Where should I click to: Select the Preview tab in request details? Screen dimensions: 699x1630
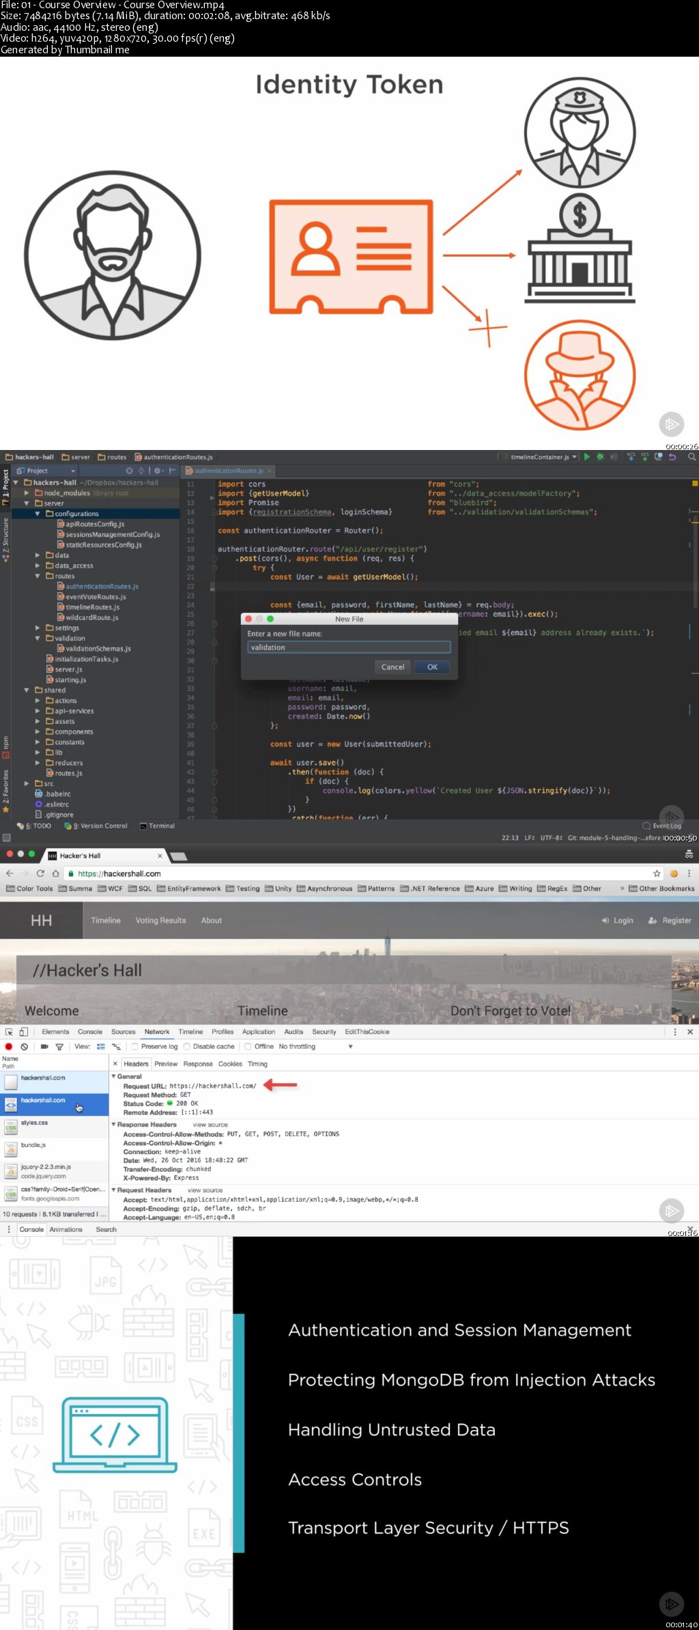(x=166, y=1064)
